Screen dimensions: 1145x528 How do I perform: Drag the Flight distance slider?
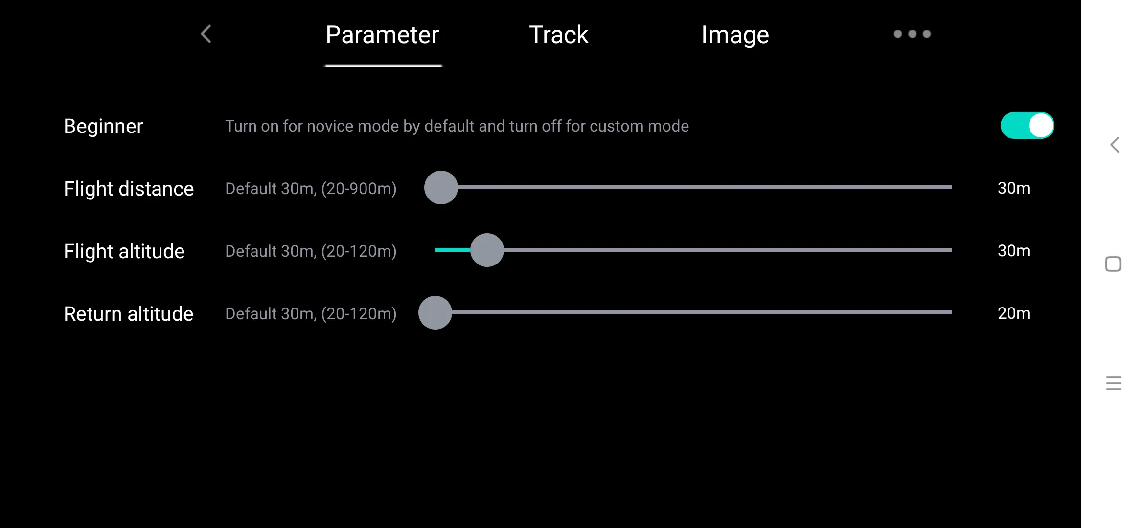[x=441, y=188]
